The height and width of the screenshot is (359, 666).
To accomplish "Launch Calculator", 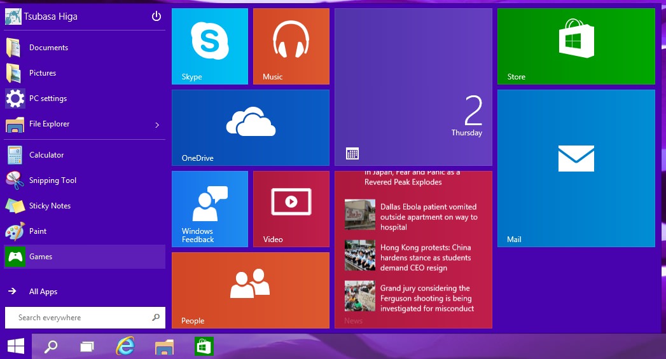I will tap(85, 155).
